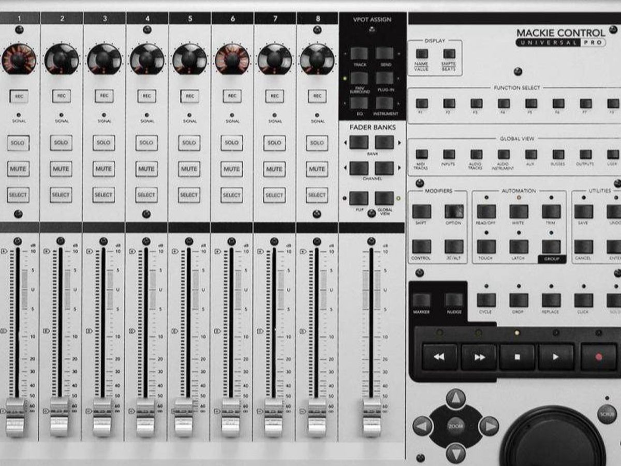Mute channel 3
This screenshot has height=466, width=621.
[103, 169]
